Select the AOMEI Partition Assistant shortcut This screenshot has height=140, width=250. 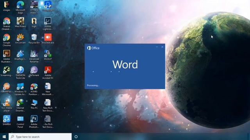34,89
